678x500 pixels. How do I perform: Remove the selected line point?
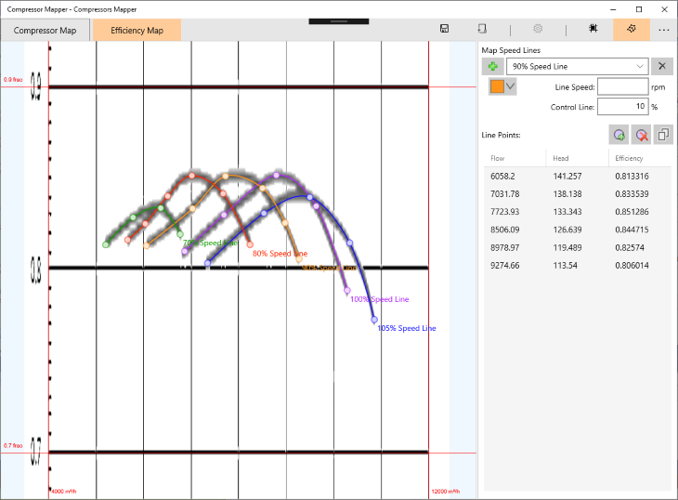(x=641, y=135)
